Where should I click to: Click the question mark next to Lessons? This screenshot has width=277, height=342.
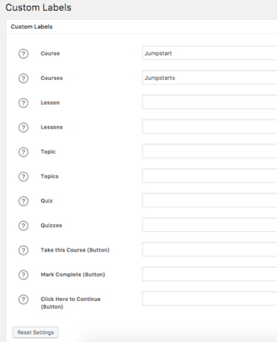click(24, 128)
